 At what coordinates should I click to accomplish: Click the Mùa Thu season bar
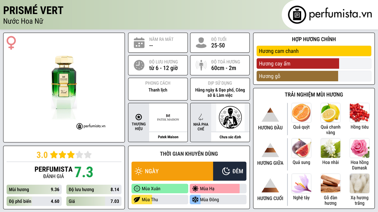click(x=160, y=199)
